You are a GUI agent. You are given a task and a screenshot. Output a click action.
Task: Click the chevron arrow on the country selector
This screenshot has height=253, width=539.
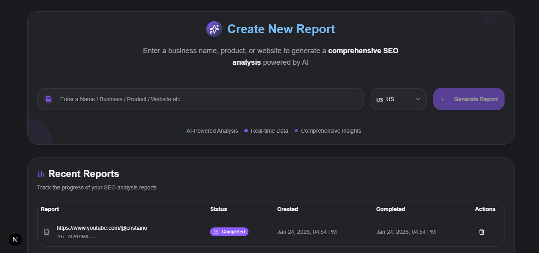tap(417, 99)
